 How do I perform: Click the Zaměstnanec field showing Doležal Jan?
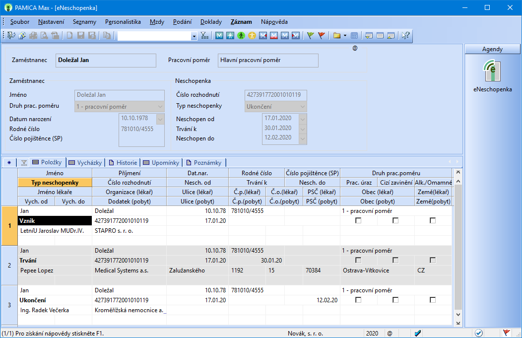click(x=106, y=60)
